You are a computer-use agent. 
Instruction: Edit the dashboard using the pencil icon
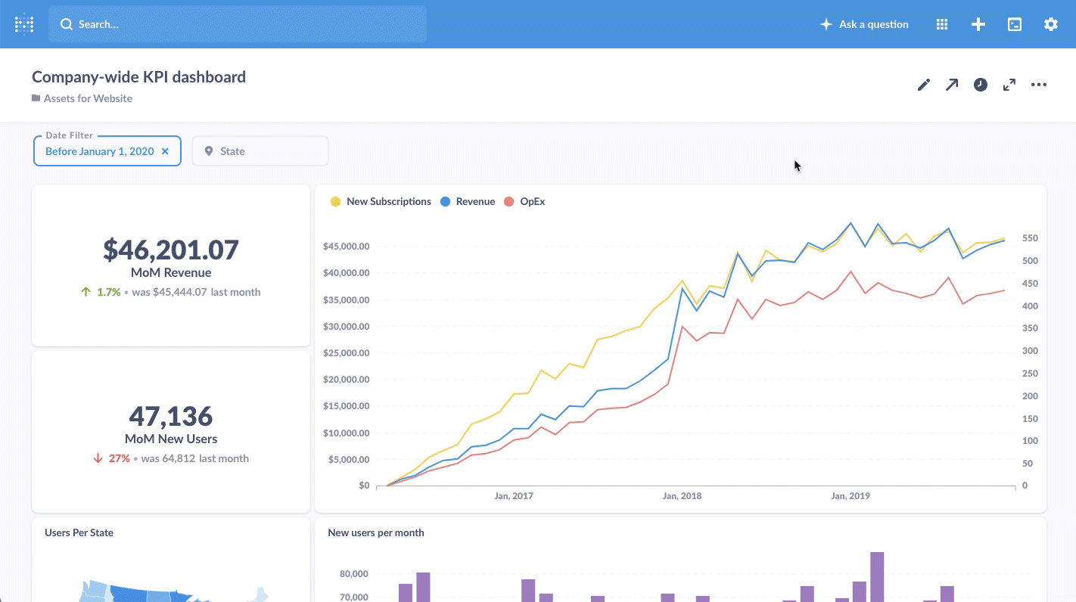[x=923, y=84]
